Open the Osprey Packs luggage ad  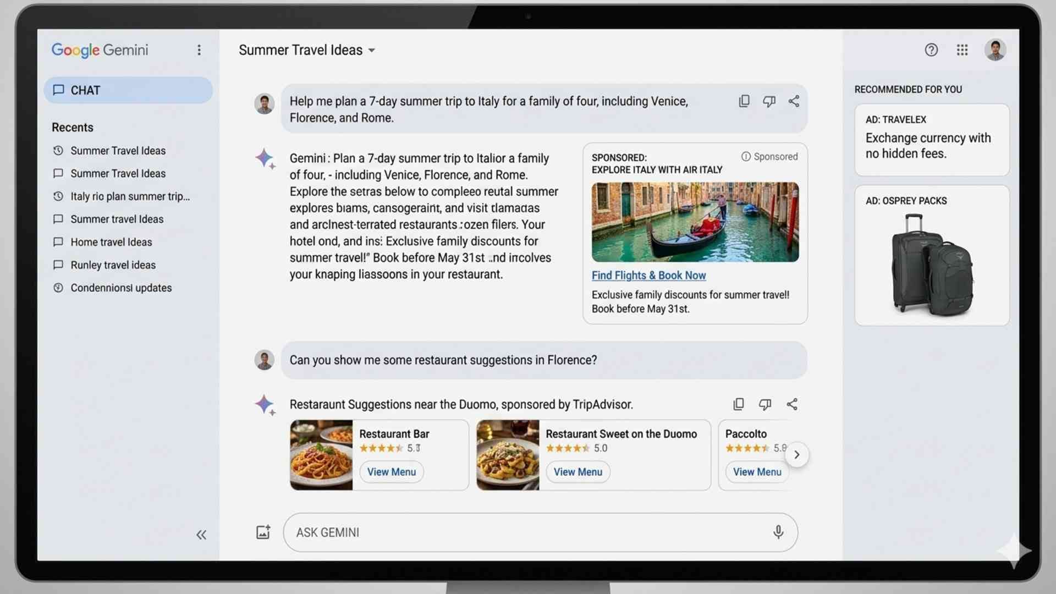tap(932, 255)
